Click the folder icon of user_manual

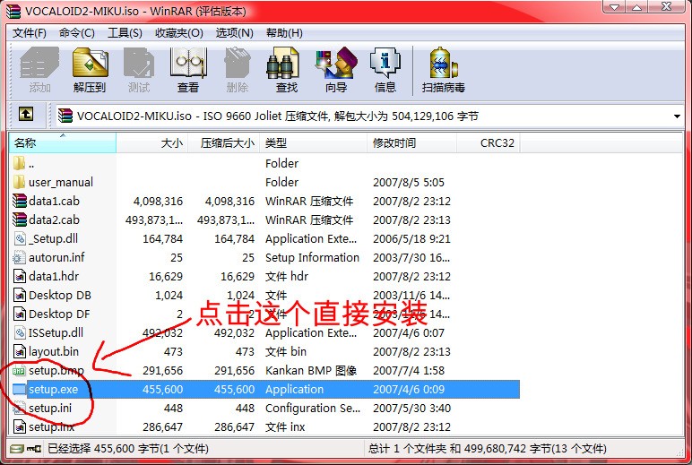point(20,182)
